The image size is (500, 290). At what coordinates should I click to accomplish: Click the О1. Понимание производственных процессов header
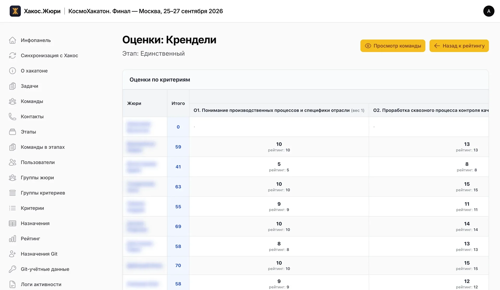(279, 110)
